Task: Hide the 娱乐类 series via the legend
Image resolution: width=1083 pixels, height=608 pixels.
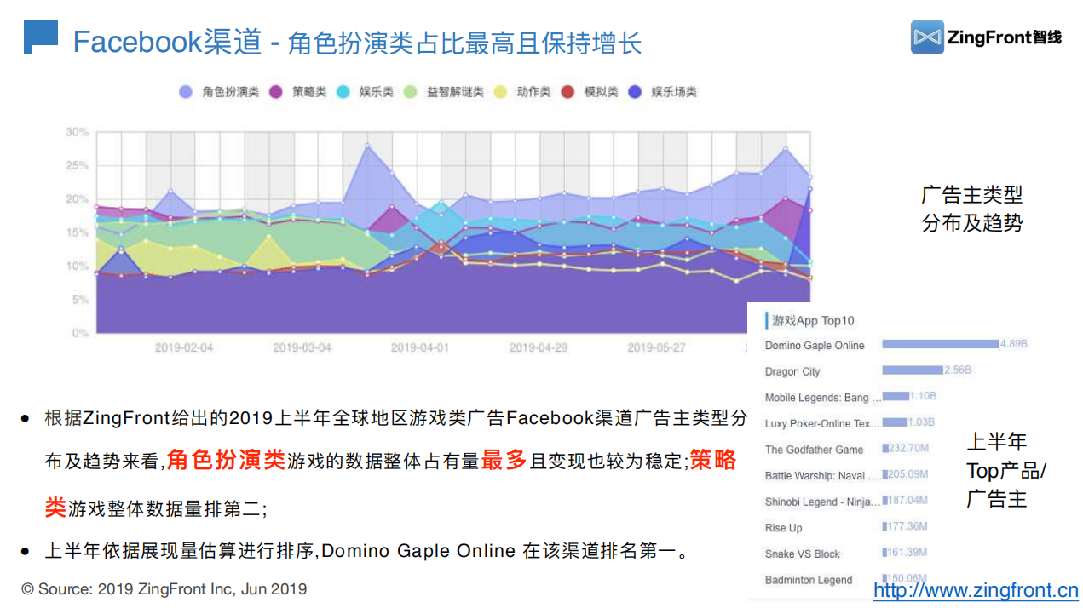Action: 343,92
